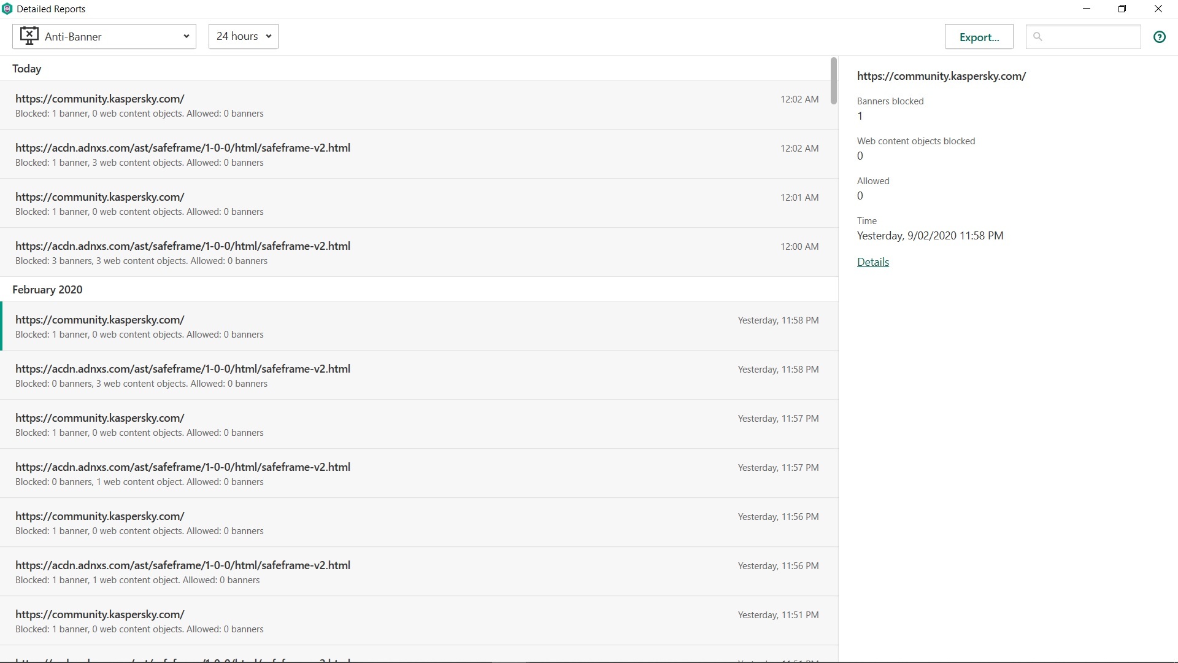Open the 24 hours period dropdown

tap(243, 36)
